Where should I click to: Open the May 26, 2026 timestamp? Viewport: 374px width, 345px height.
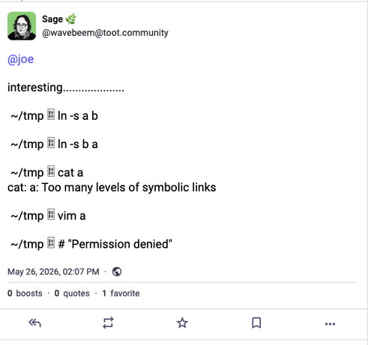(x=53, y=272)
